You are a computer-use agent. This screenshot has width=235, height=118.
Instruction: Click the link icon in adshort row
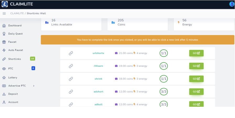pyautogui.click(x=71, y=92)
